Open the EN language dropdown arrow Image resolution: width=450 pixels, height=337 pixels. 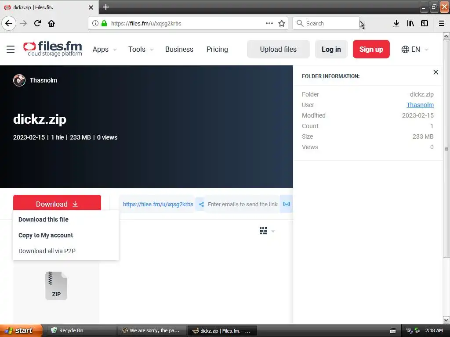(426, 50)
